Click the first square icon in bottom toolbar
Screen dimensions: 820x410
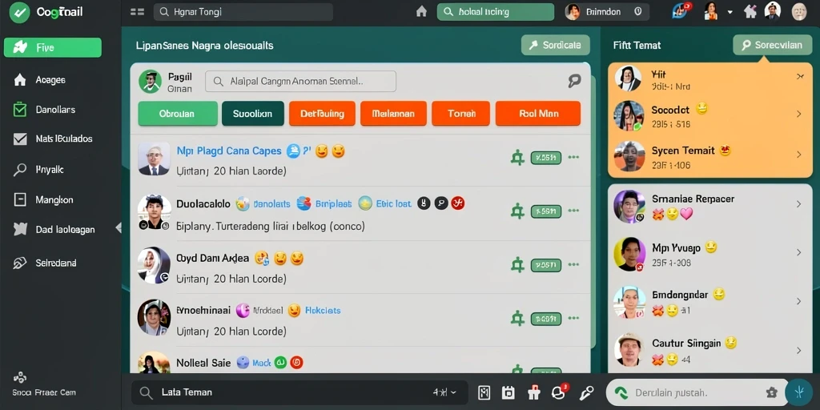tap(484, 392)
